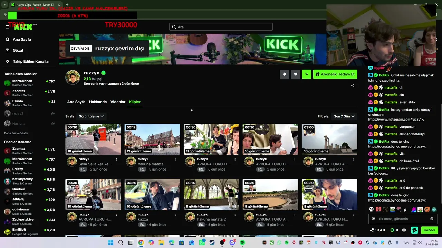Open the Son 7 Gün filter dropdown
The image size is (442, 248).
[x=344, y=116]
